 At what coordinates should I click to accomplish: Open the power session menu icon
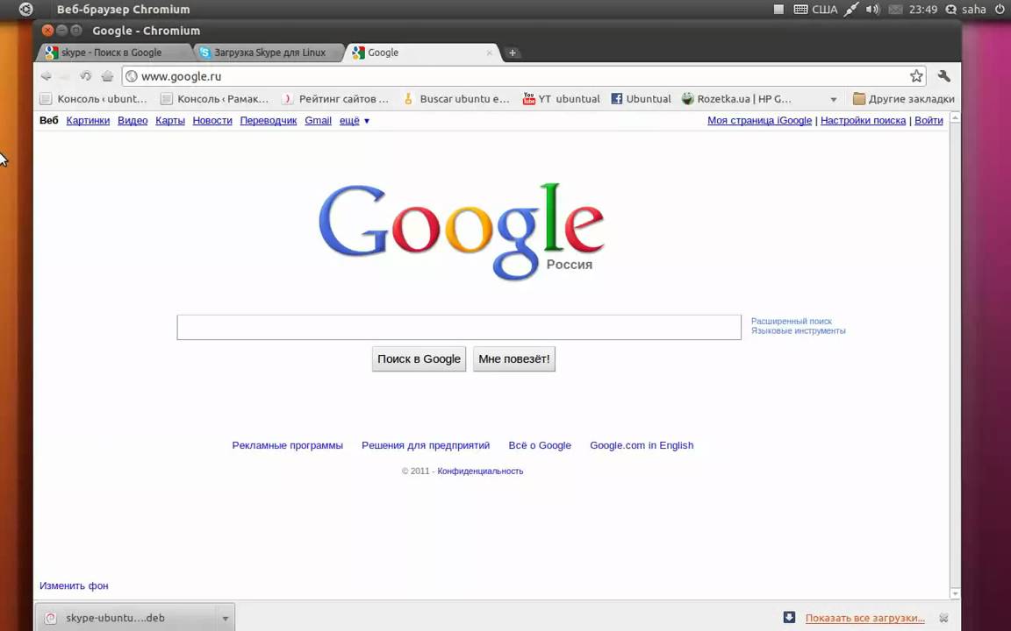tap(1000, 9)
